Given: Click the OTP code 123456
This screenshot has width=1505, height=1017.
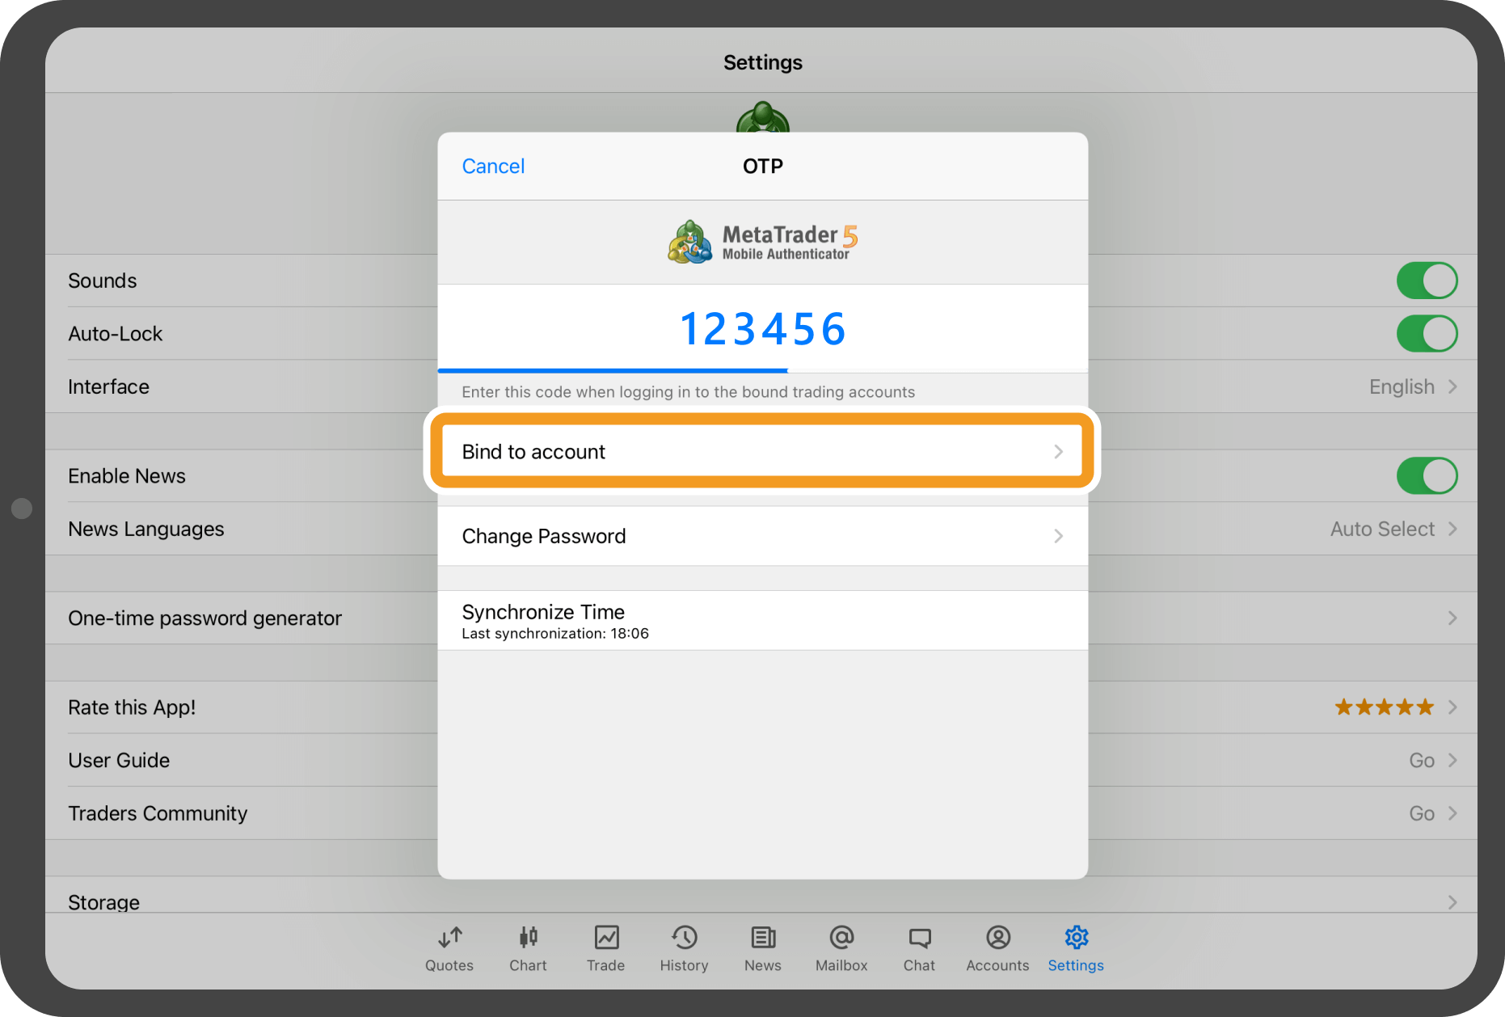Looking at the screenshot, I should [x=762, y=330].
